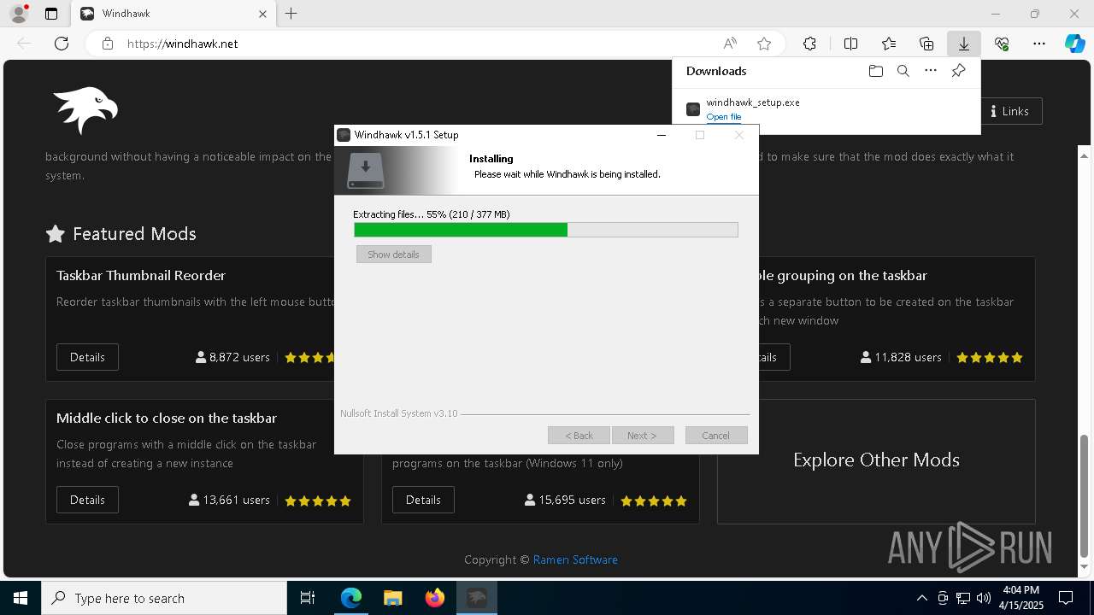
Task: Click Open file under windhawk_setup.exe
Action: 724,117
